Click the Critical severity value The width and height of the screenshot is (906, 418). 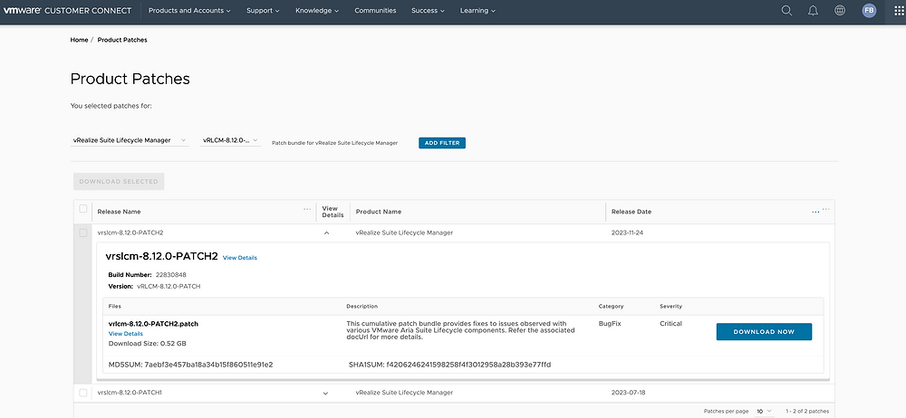(x=670, y=324)
